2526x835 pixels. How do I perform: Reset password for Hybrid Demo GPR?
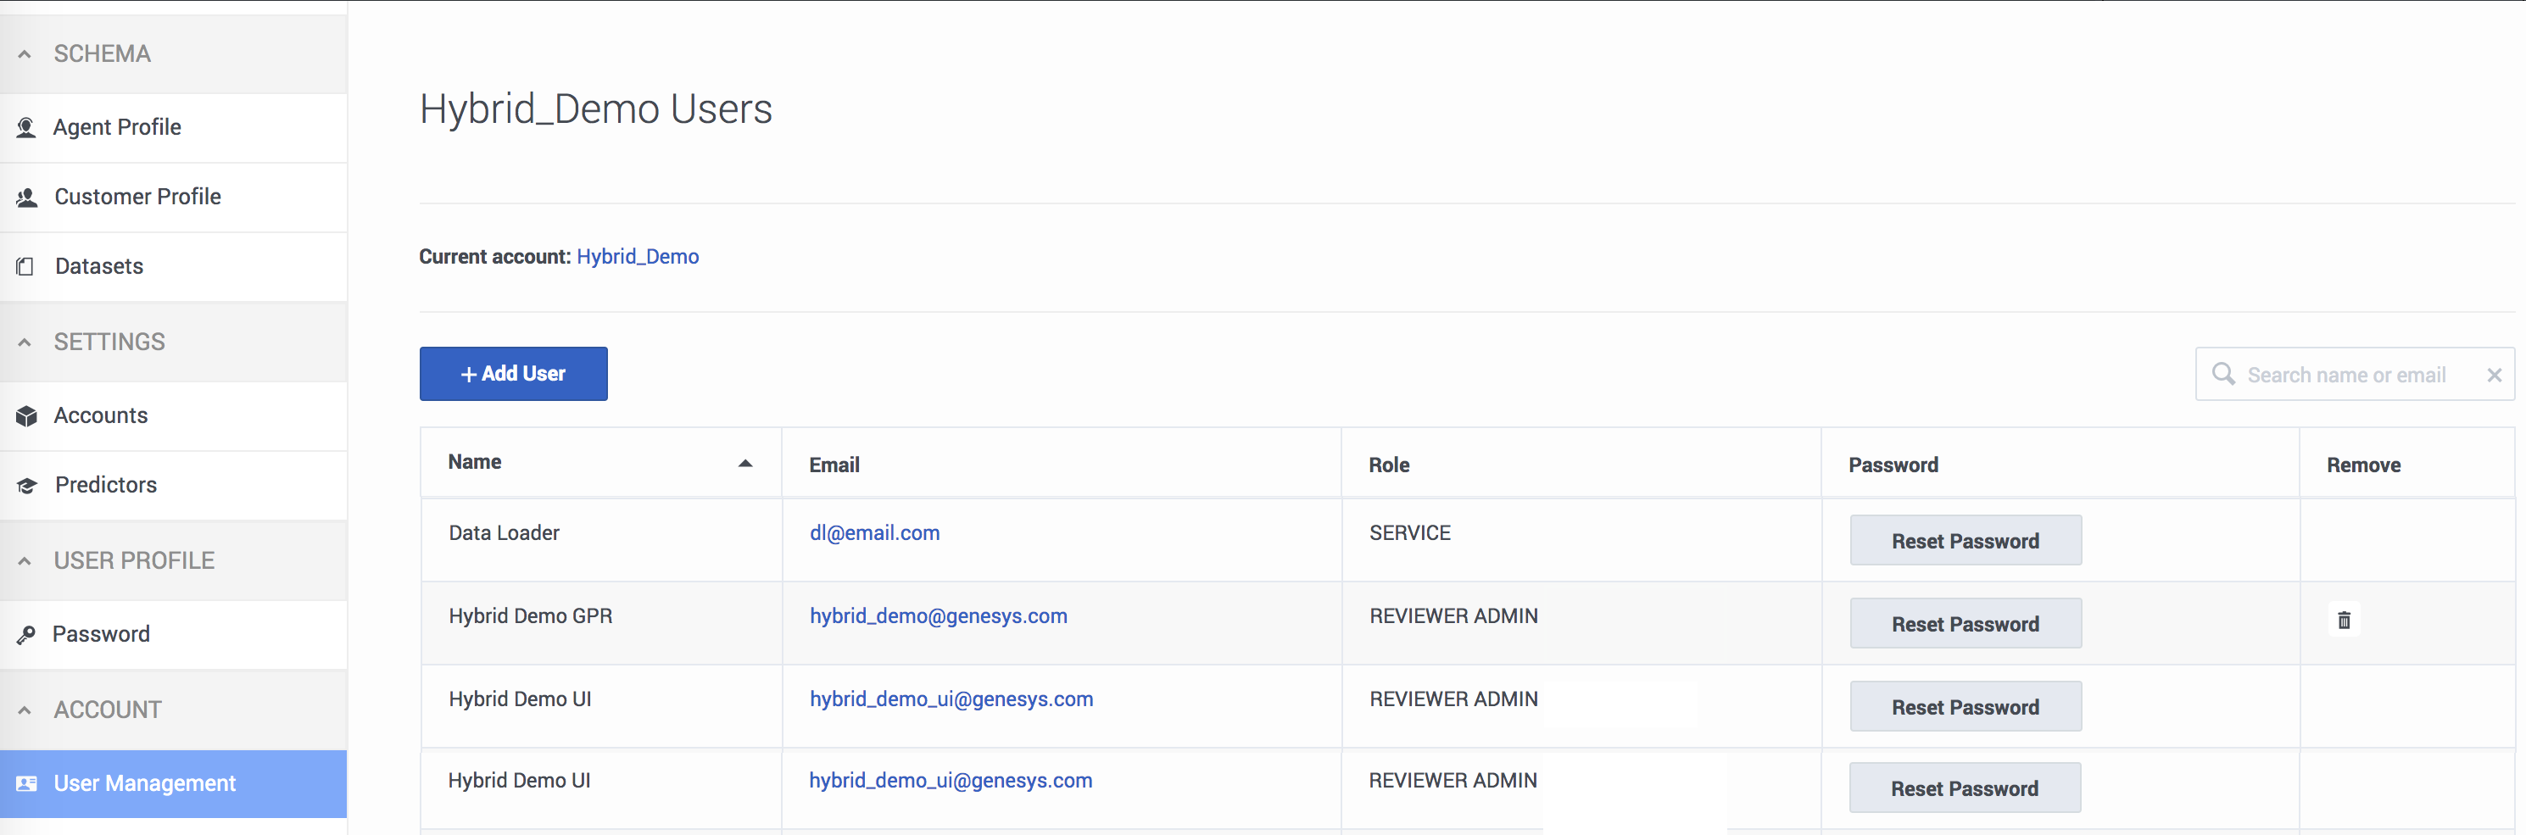point(1966,623)
